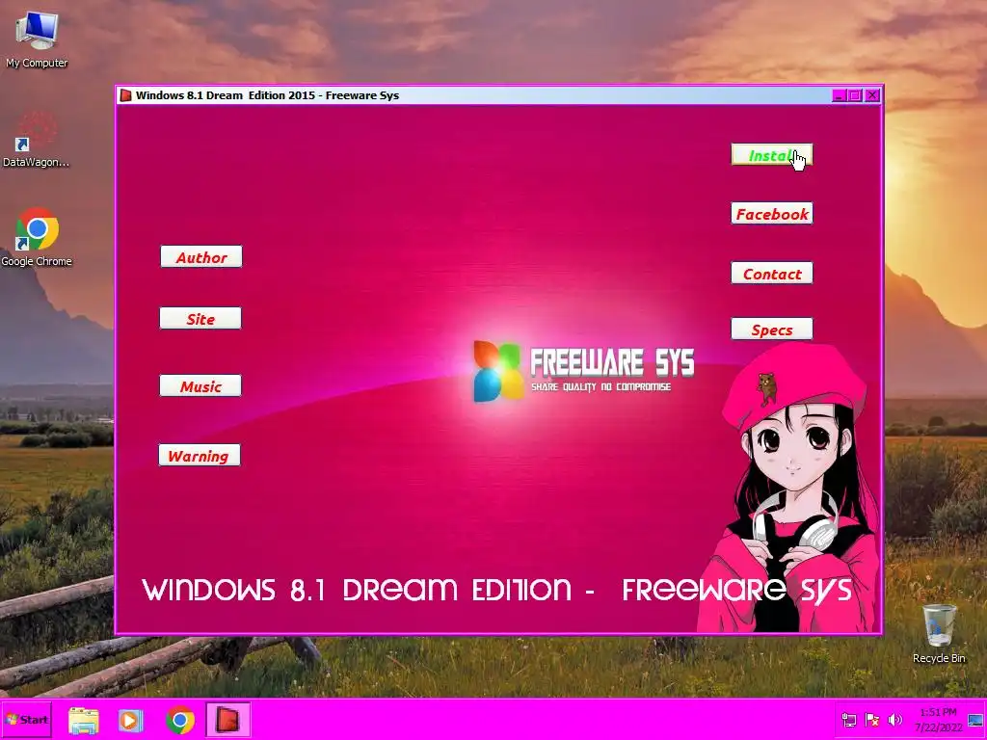
Task: Click the window title bar app icon
Action: click(126, 95)
